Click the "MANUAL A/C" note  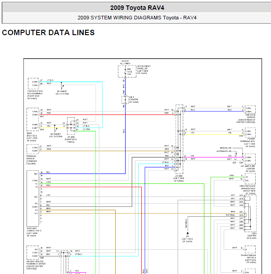(x=226, y=148)
